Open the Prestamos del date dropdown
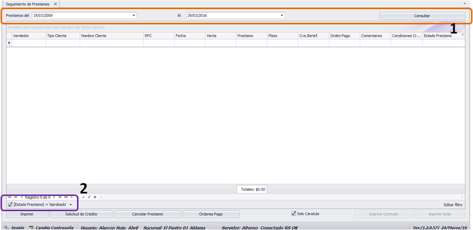The image size is (473, 230). pyautogui.click(x=134, y=15)
